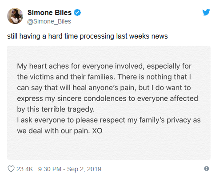Image resolution: width=219 pixels, height=177 pixels.
Task: Click the 23.4K likes count
Action: tap(24, 169)
